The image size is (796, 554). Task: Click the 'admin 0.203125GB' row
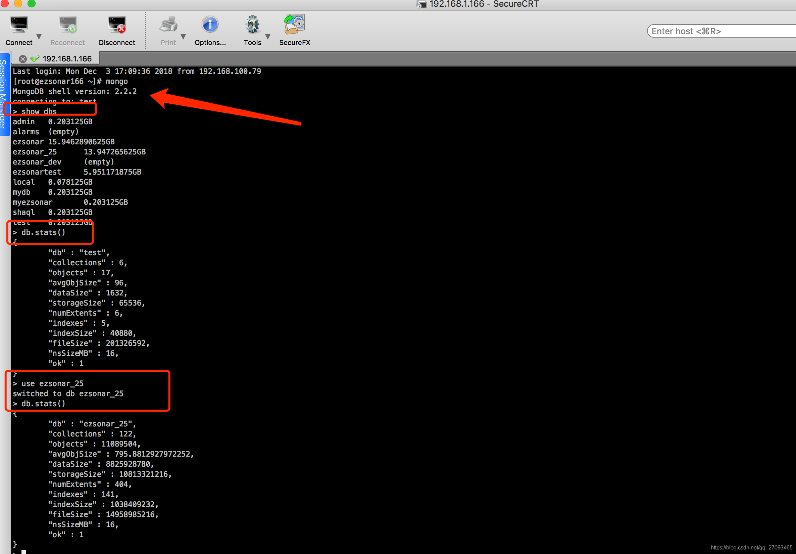(52, 122)
